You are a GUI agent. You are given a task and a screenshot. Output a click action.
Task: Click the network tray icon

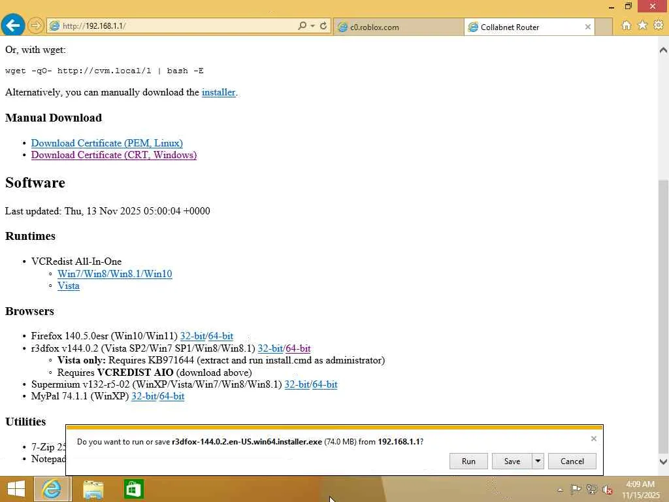click(592, 489)
